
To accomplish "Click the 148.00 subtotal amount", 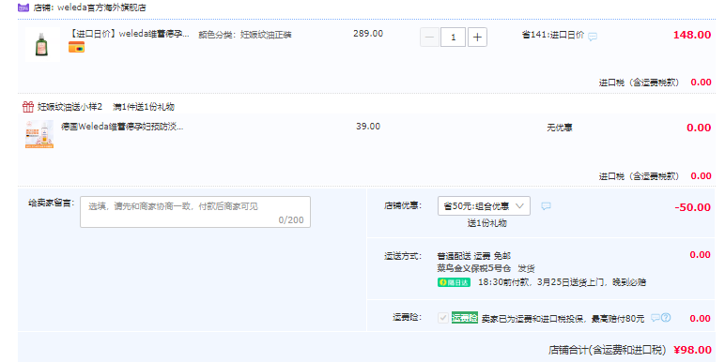I will (692, 35).
